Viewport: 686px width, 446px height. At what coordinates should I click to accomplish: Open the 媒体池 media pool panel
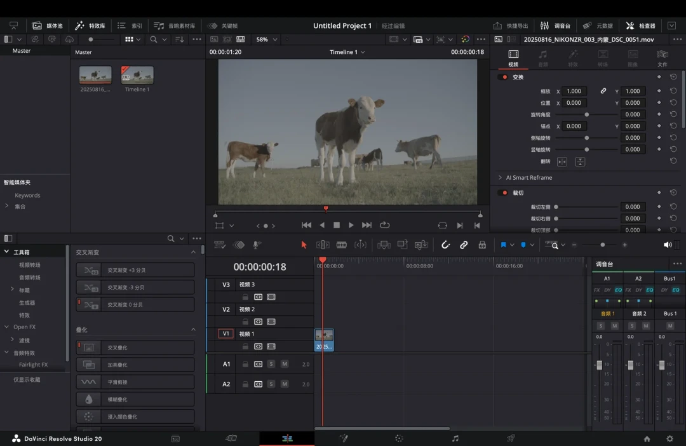47,26
